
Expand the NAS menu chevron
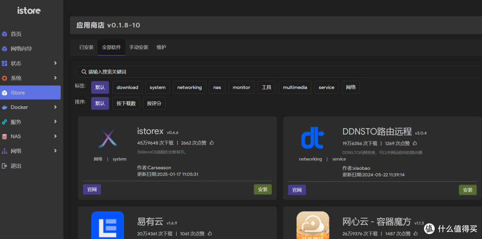55,136
